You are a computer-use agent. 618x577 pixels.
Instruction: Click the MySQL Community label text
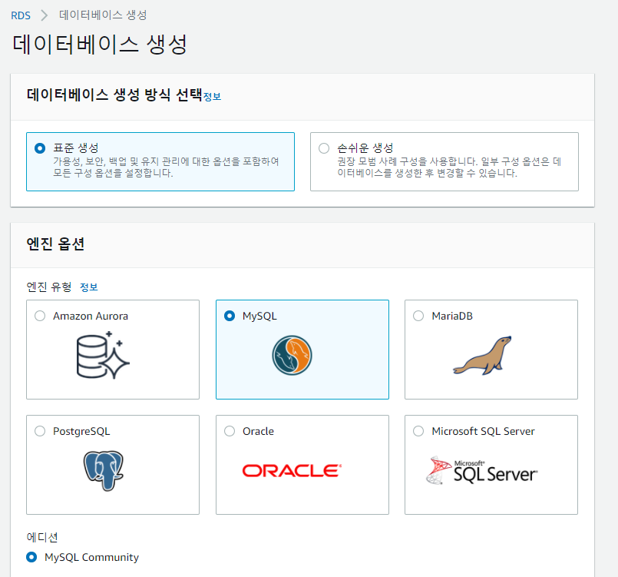point(91,557)
